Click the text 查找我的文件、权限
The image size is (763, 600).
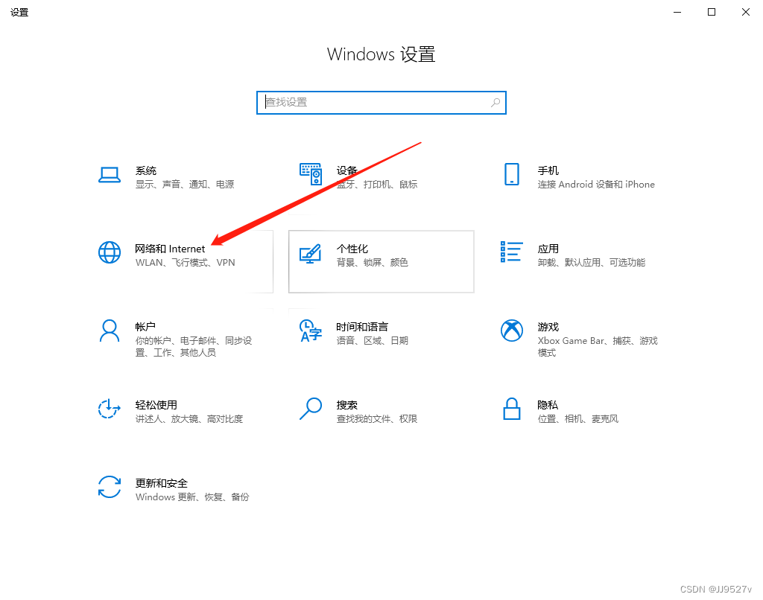pyautogui.click(x=376, y=418)
